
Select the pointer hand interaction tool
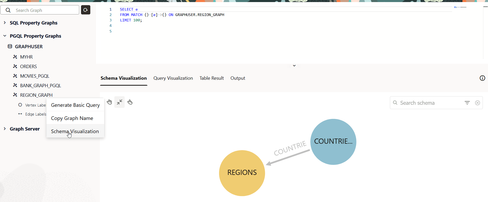(x=130, y=102)
